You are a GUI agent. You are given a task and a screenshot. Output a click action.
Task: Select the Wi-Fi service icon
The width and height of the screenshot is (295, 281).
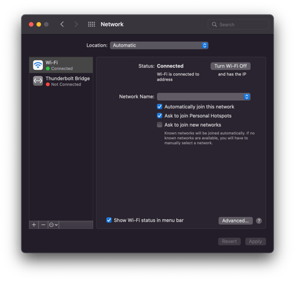[x=38, y=65]
